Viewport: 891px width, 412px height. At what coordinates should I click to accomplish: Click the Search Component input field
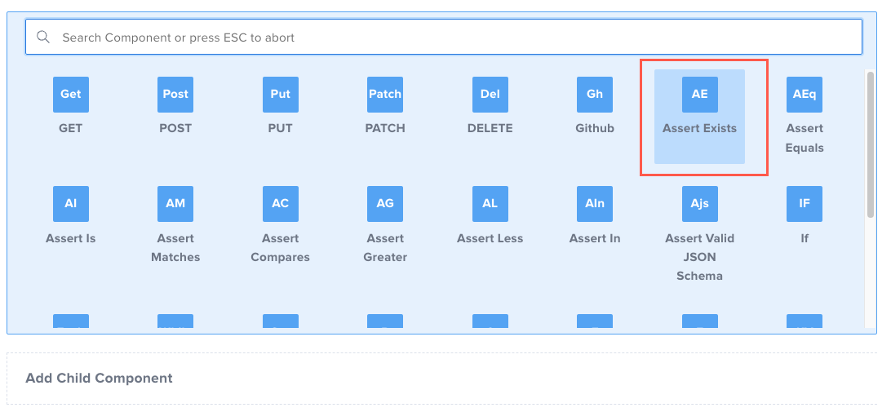[x=457, y=38]
